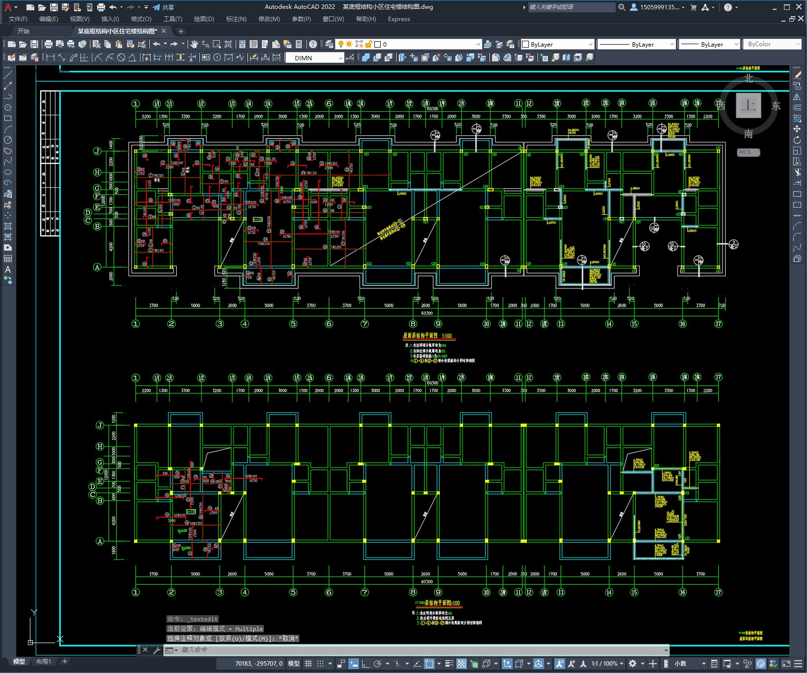This screenshot has height=673, width=807.
Task: Open the Help question mark in standard toolbar
Action: point(313,44)
